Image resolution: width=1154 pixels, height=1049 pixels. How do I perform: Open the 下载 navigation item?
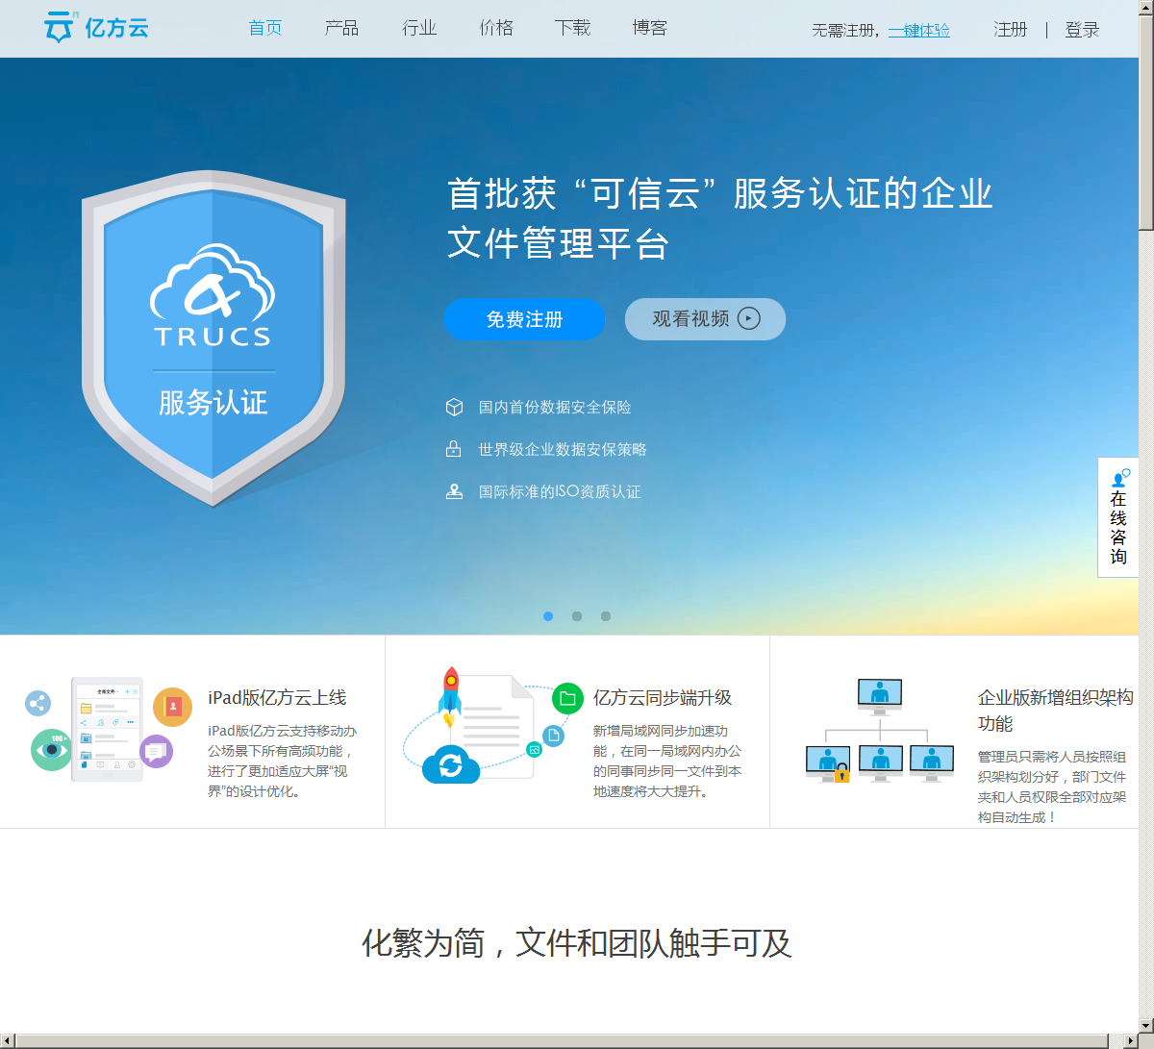(573, 28)
